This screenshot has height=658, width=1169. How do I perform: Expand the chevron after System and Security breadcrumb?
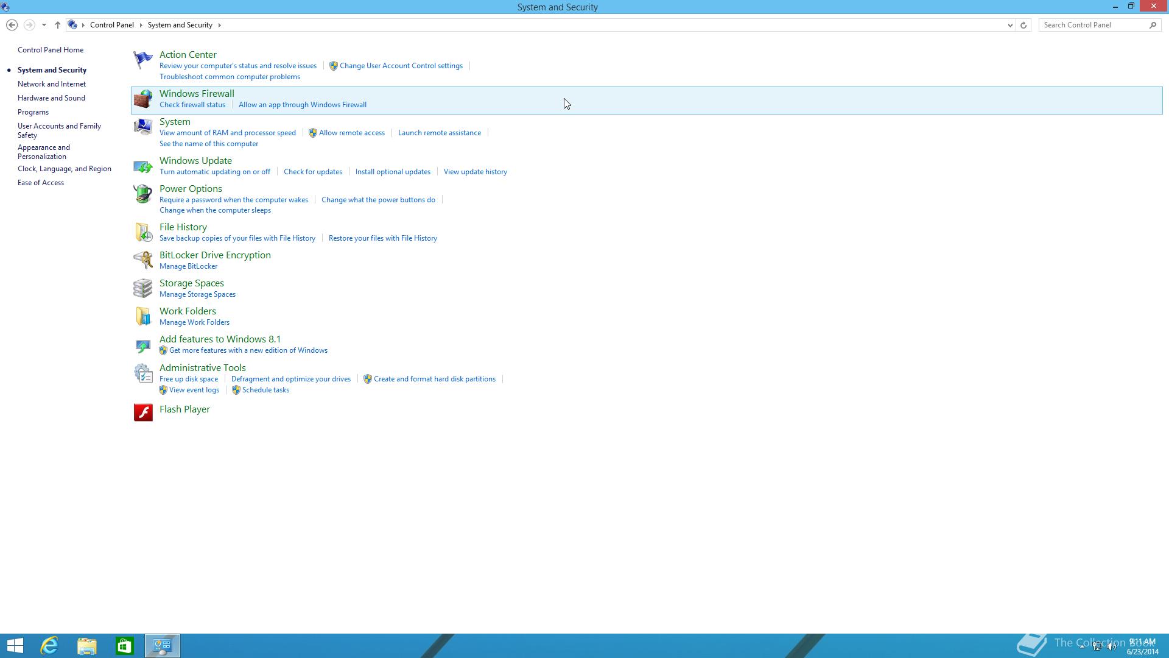point(219,25)
